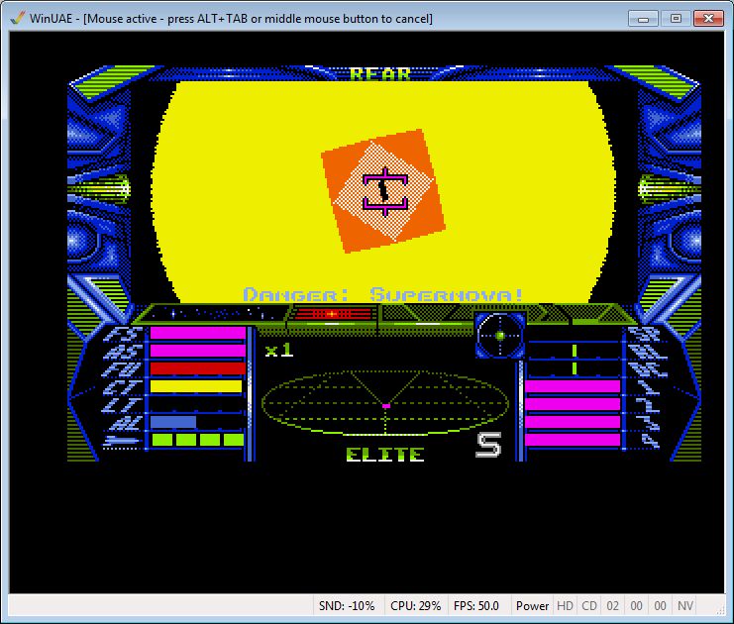Select the first green missile block
The height and width of the screenshot is (624, 734).
(162, 440)
